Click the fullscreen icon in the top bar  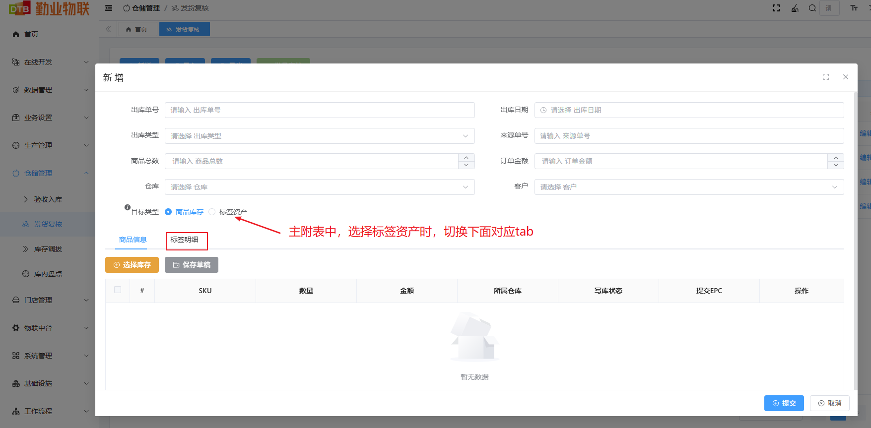tap(776, 8)
